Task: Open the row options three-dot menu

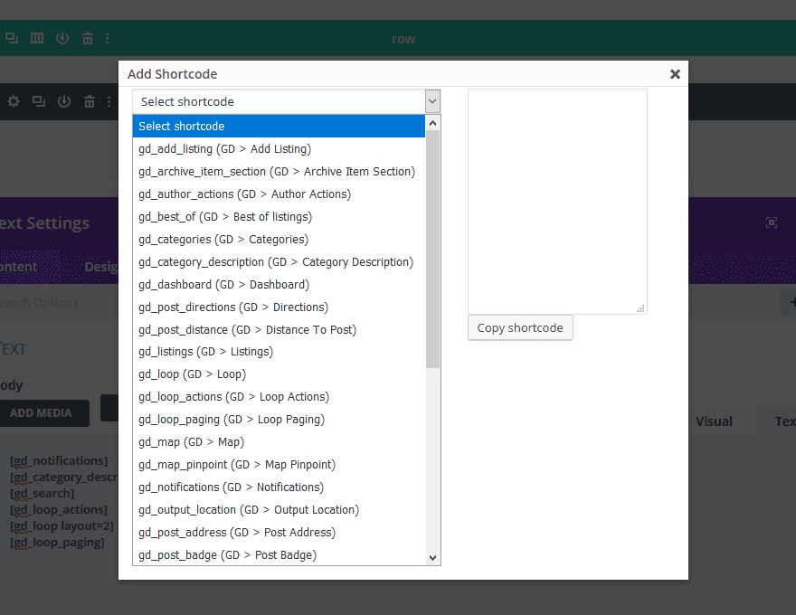Action: click(107, 37)
